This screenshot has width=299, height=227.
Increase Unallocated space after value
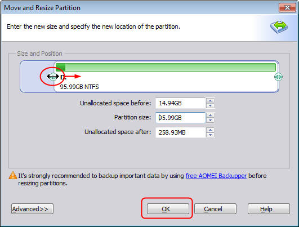tap(211, 130)
